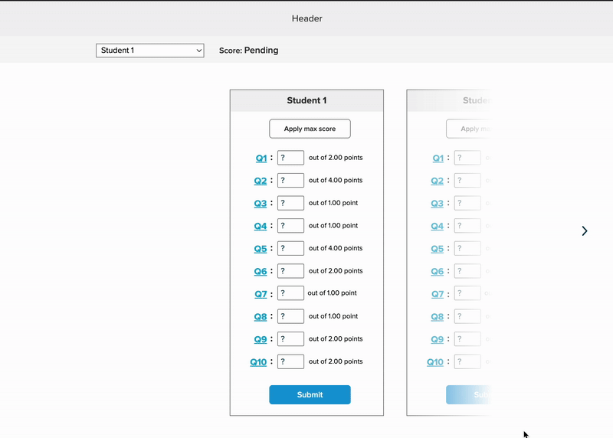
Task: Open Q2 link in Student 1 card
Action: pos(261,181)
